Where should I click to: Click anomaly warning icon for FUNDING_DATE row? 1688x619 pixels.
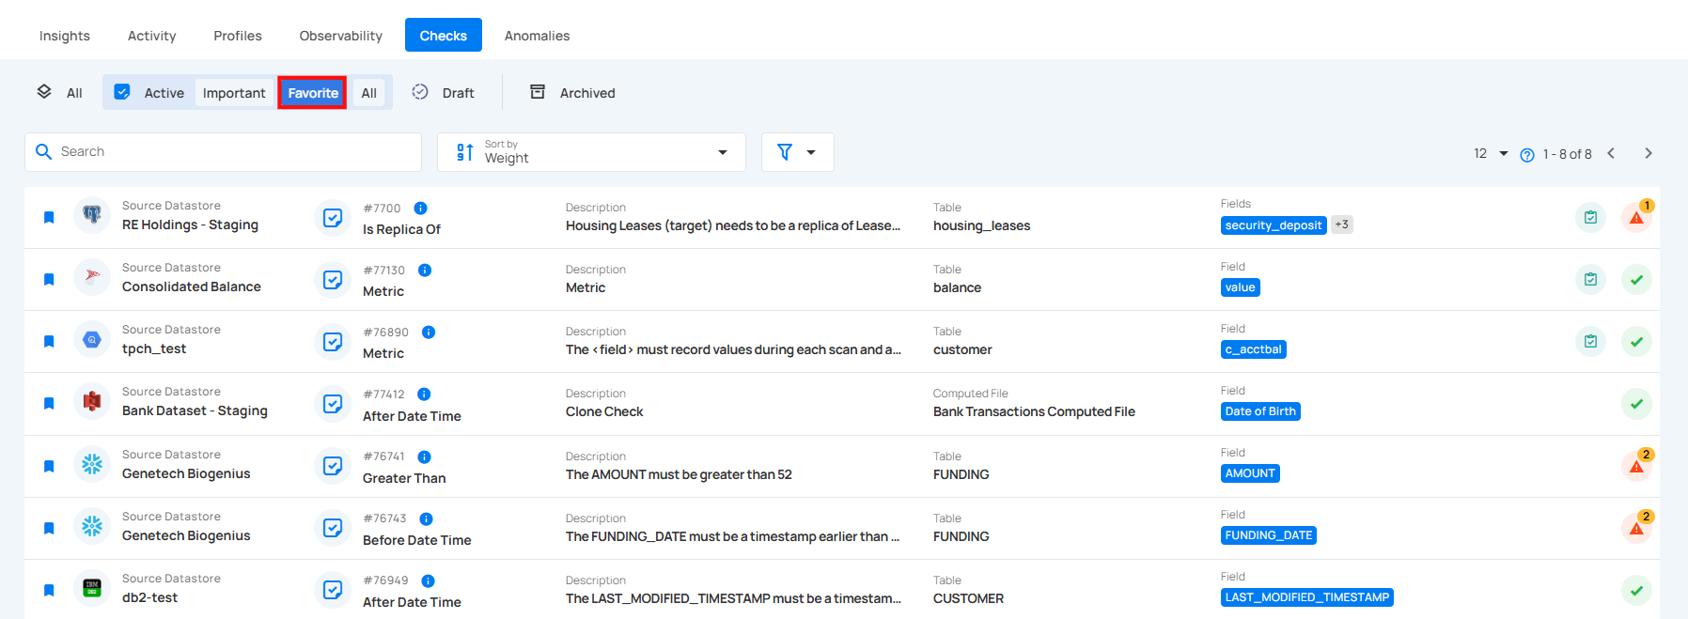(x=1636, y=529)
